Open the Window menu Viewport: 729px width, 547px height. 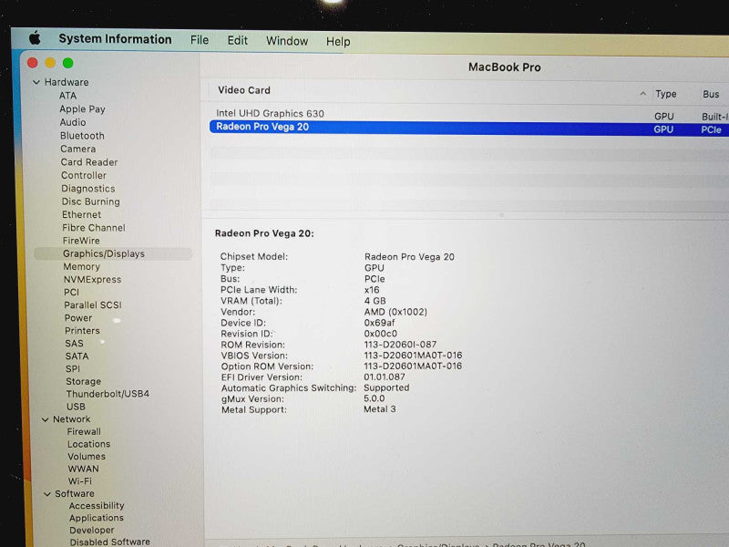(287, 41)
